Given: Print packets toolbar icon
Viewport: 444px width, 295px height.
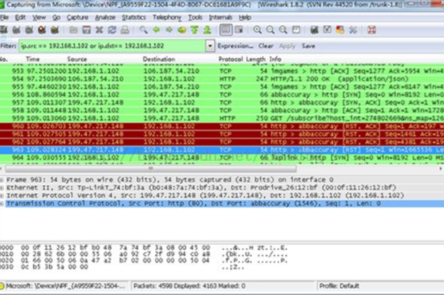Looking at the screenshot, I should (x=125, y=30).
